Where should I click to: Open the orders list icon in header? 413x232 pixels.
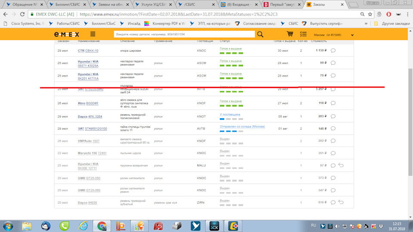303,34
